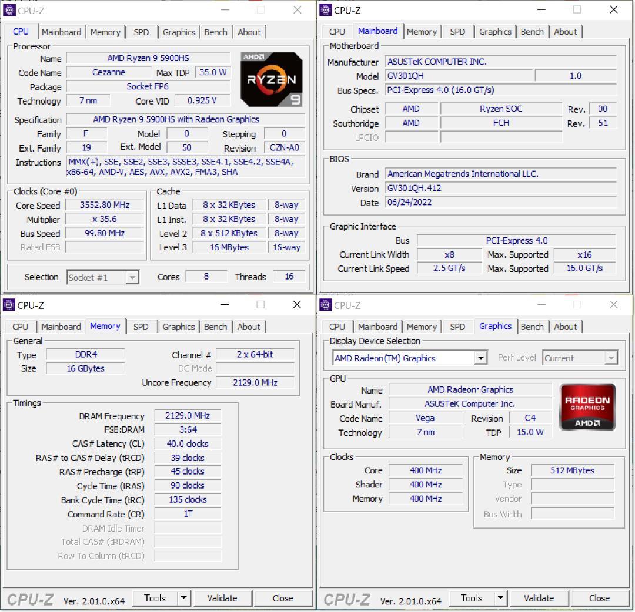Click the CPU-Z logo in the Graphics window
The height and width of the screenshot is (612, 635).
[x=347, y=598]
